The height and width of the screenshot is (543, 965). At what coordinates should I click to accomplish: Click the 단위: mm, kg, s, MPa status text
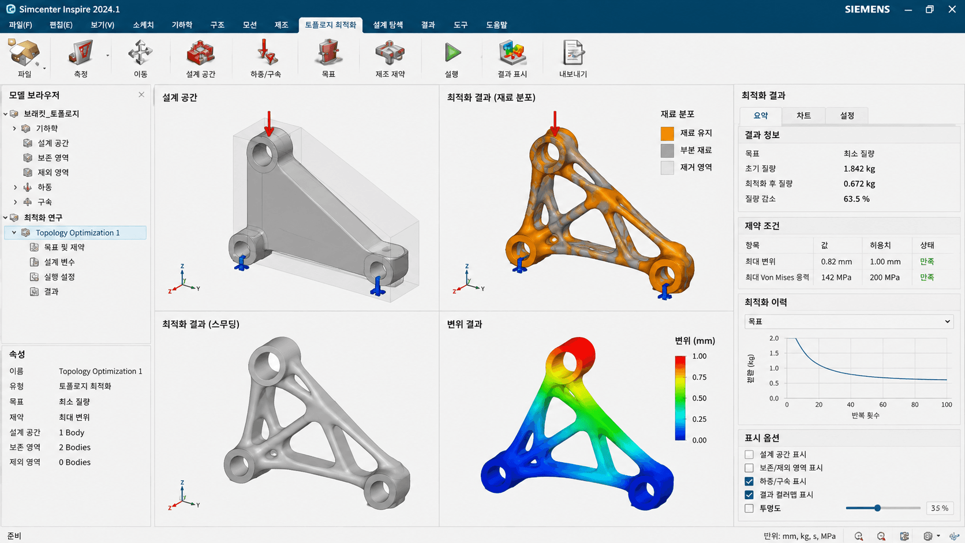799,536
